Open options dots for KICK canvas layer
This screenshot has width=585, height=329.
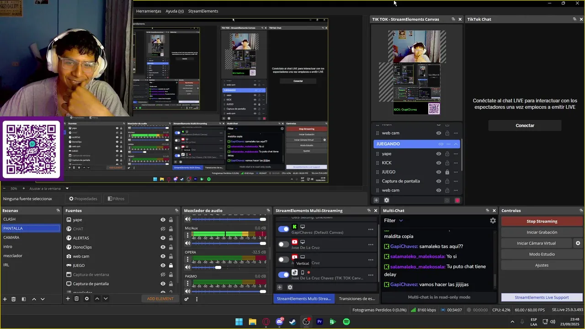click(456, 163)
